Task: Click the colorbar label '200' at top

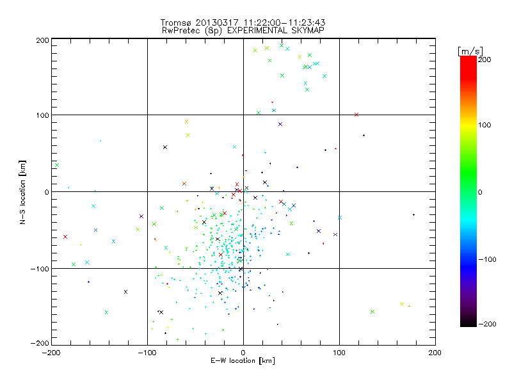Action: [484, 60]
